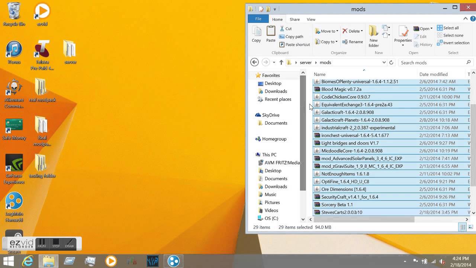Image resolution: width=476 pixels, height=268 pixels.
Task: Click the server breadcrumb in address bar
Action: click(x=306, y=63)
